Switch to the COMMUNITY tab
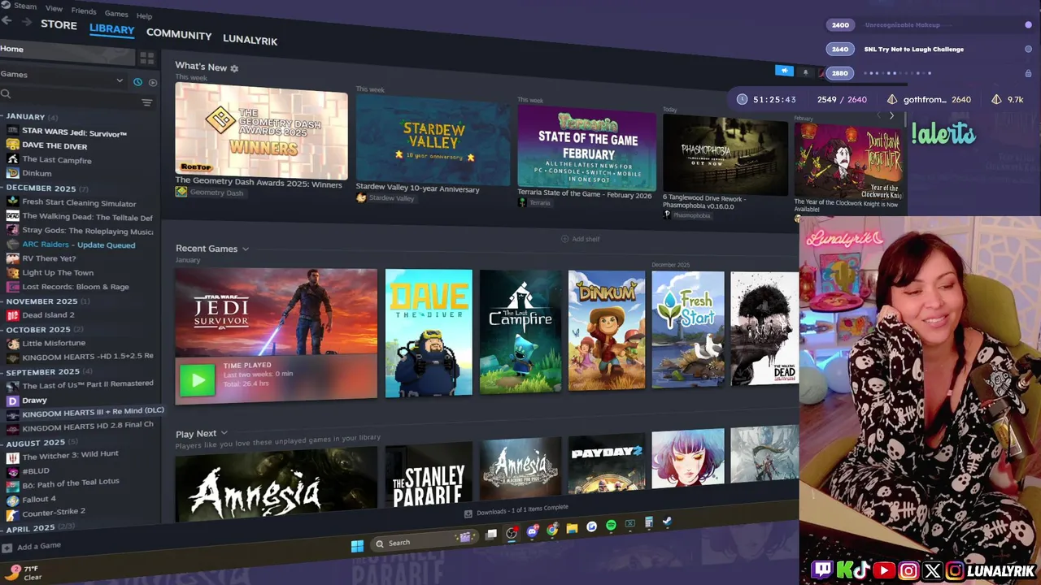The width and height of the screenshot is (1041, 585). [179, 35]
